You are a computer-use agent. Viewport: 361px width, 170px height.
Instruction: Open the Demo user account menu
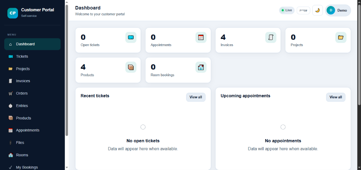[338, 10]
